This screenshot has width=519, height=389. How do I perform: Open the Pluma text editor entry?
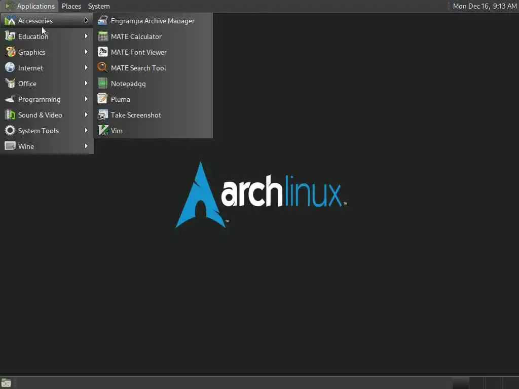(153, 99)
